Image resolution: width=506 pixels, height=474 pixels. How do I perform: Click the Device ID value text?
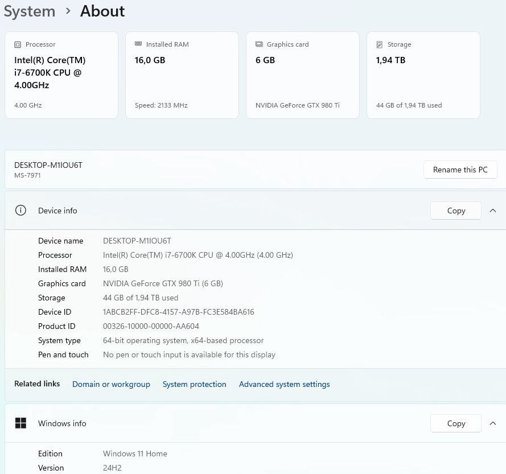179,312
